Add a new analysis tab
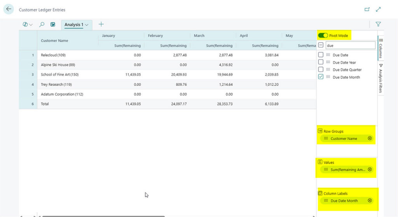The height and width of the screenshot is (217, 398). coord(101,24)
